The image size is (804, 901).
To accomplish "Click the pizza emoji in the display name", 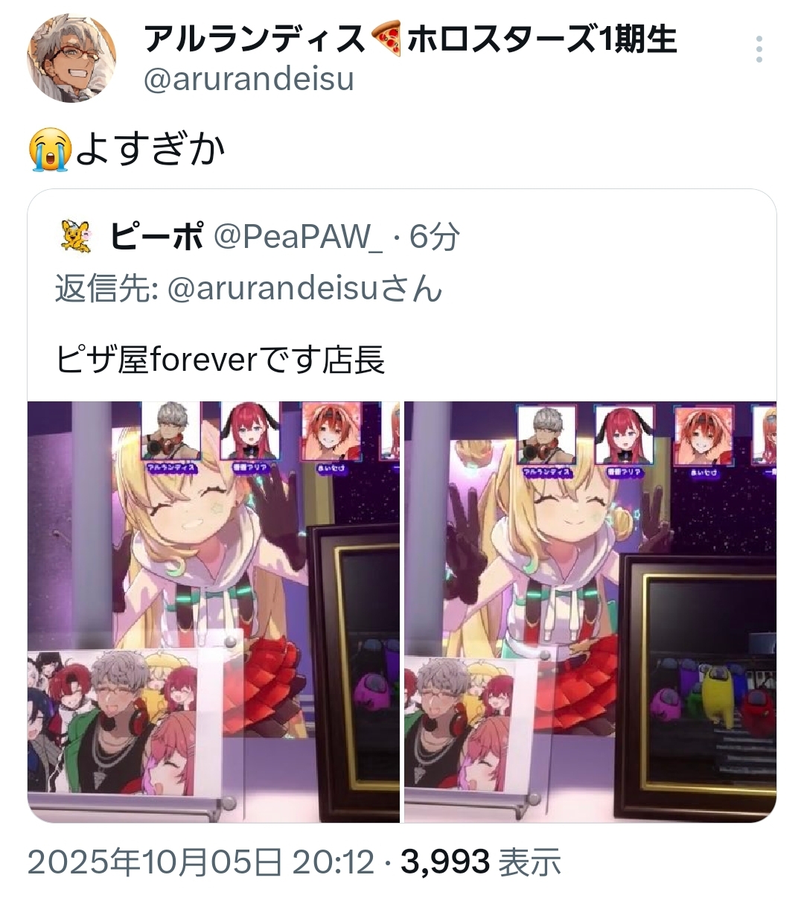I will click(386, 39).
